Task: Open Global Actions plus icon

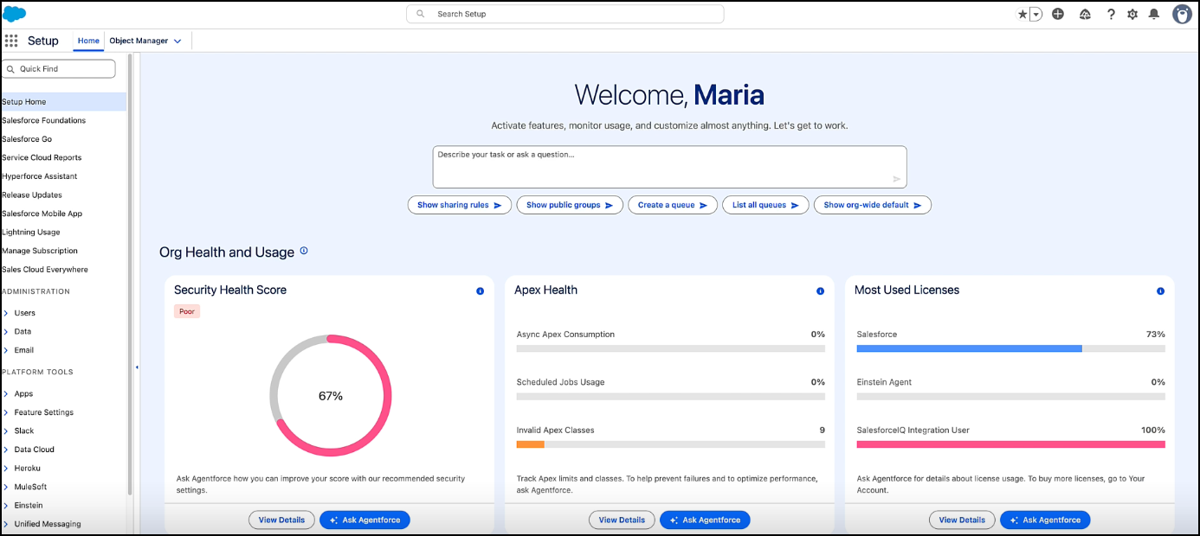Action: 1058,15
